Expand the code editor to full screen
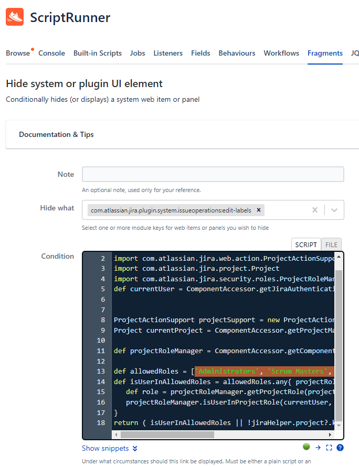 click(x=328, y=447)
